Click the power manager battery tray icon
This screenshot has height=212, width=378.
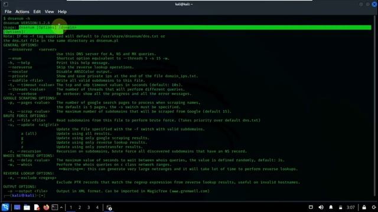pos(340,207)
